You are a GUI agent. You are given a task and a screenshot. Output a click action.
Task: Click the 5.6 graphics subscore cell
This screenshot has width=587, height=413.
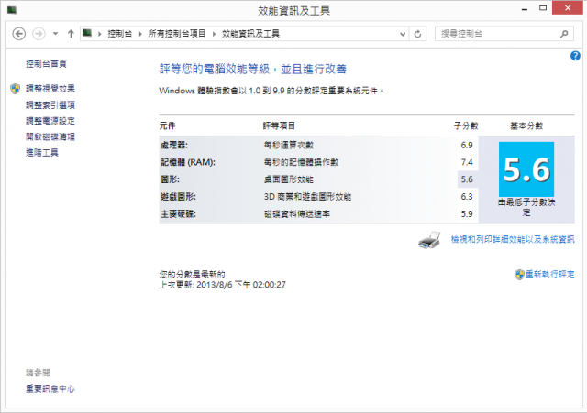(467, 179)
